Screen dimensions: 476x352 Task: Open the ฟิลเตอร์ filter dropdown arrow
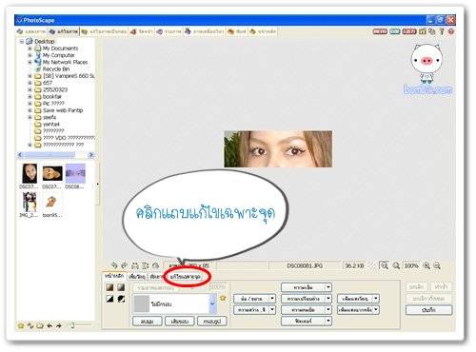tap(328, 321)
